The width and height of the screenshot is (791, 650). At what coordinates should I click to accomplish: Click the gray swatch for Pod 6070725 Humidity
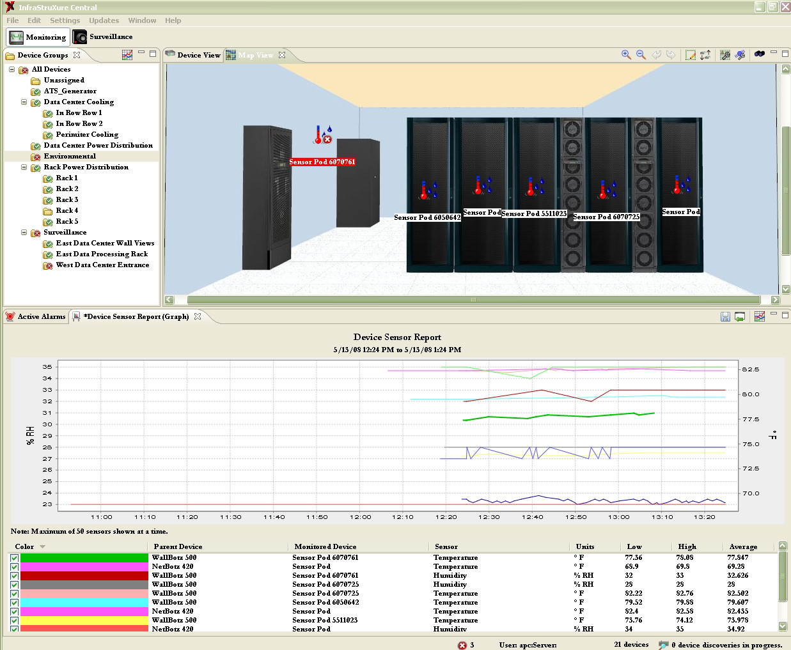pyautogui.click(x=84, y=585)
